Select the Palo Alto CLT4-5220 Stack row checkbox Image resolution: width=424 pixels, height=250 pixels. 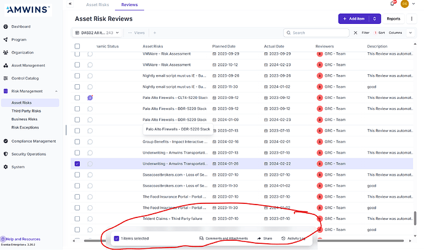click(77, 98)
